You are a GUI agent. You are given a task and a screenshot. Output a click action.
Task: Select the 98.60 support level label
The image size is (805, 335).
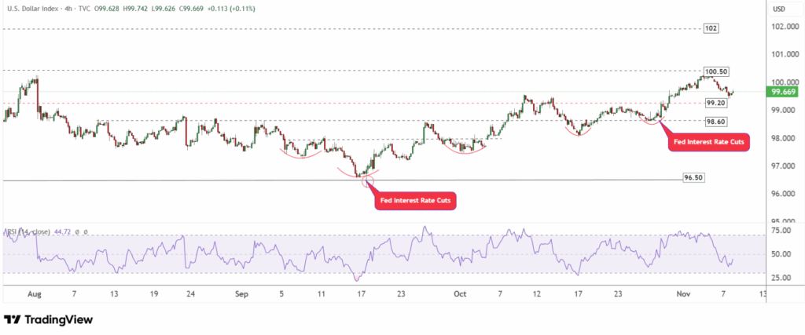click(x=715, y=122)
